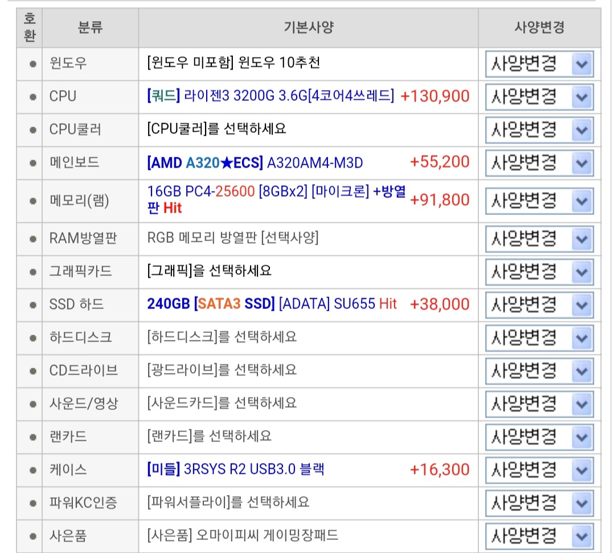This screenshot has height=553, width=615.
Task: Open 사양변경 dropdown for 윈도우 row
Action: tap(539, 64)
